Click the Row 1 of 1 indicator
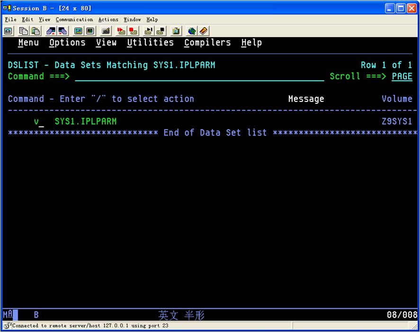 [x=386, y=65]
